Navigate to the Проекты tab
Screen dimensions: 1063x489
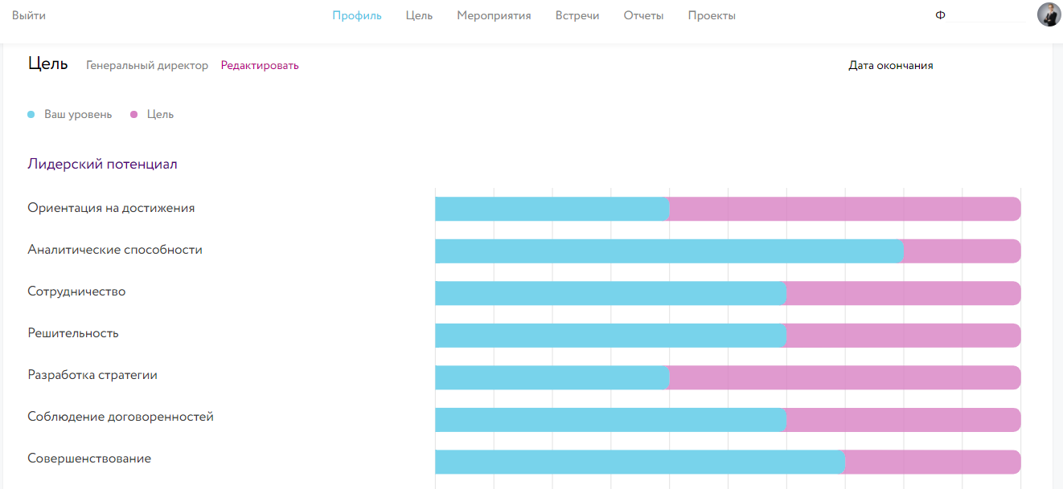point(712,15)
